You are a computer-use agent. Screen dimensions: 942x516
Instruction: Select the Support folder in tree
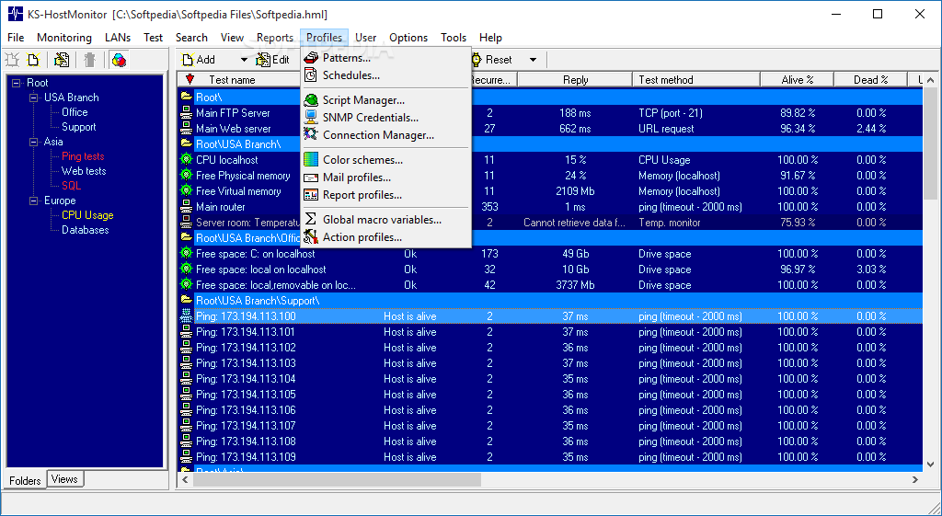pos(79,127)
